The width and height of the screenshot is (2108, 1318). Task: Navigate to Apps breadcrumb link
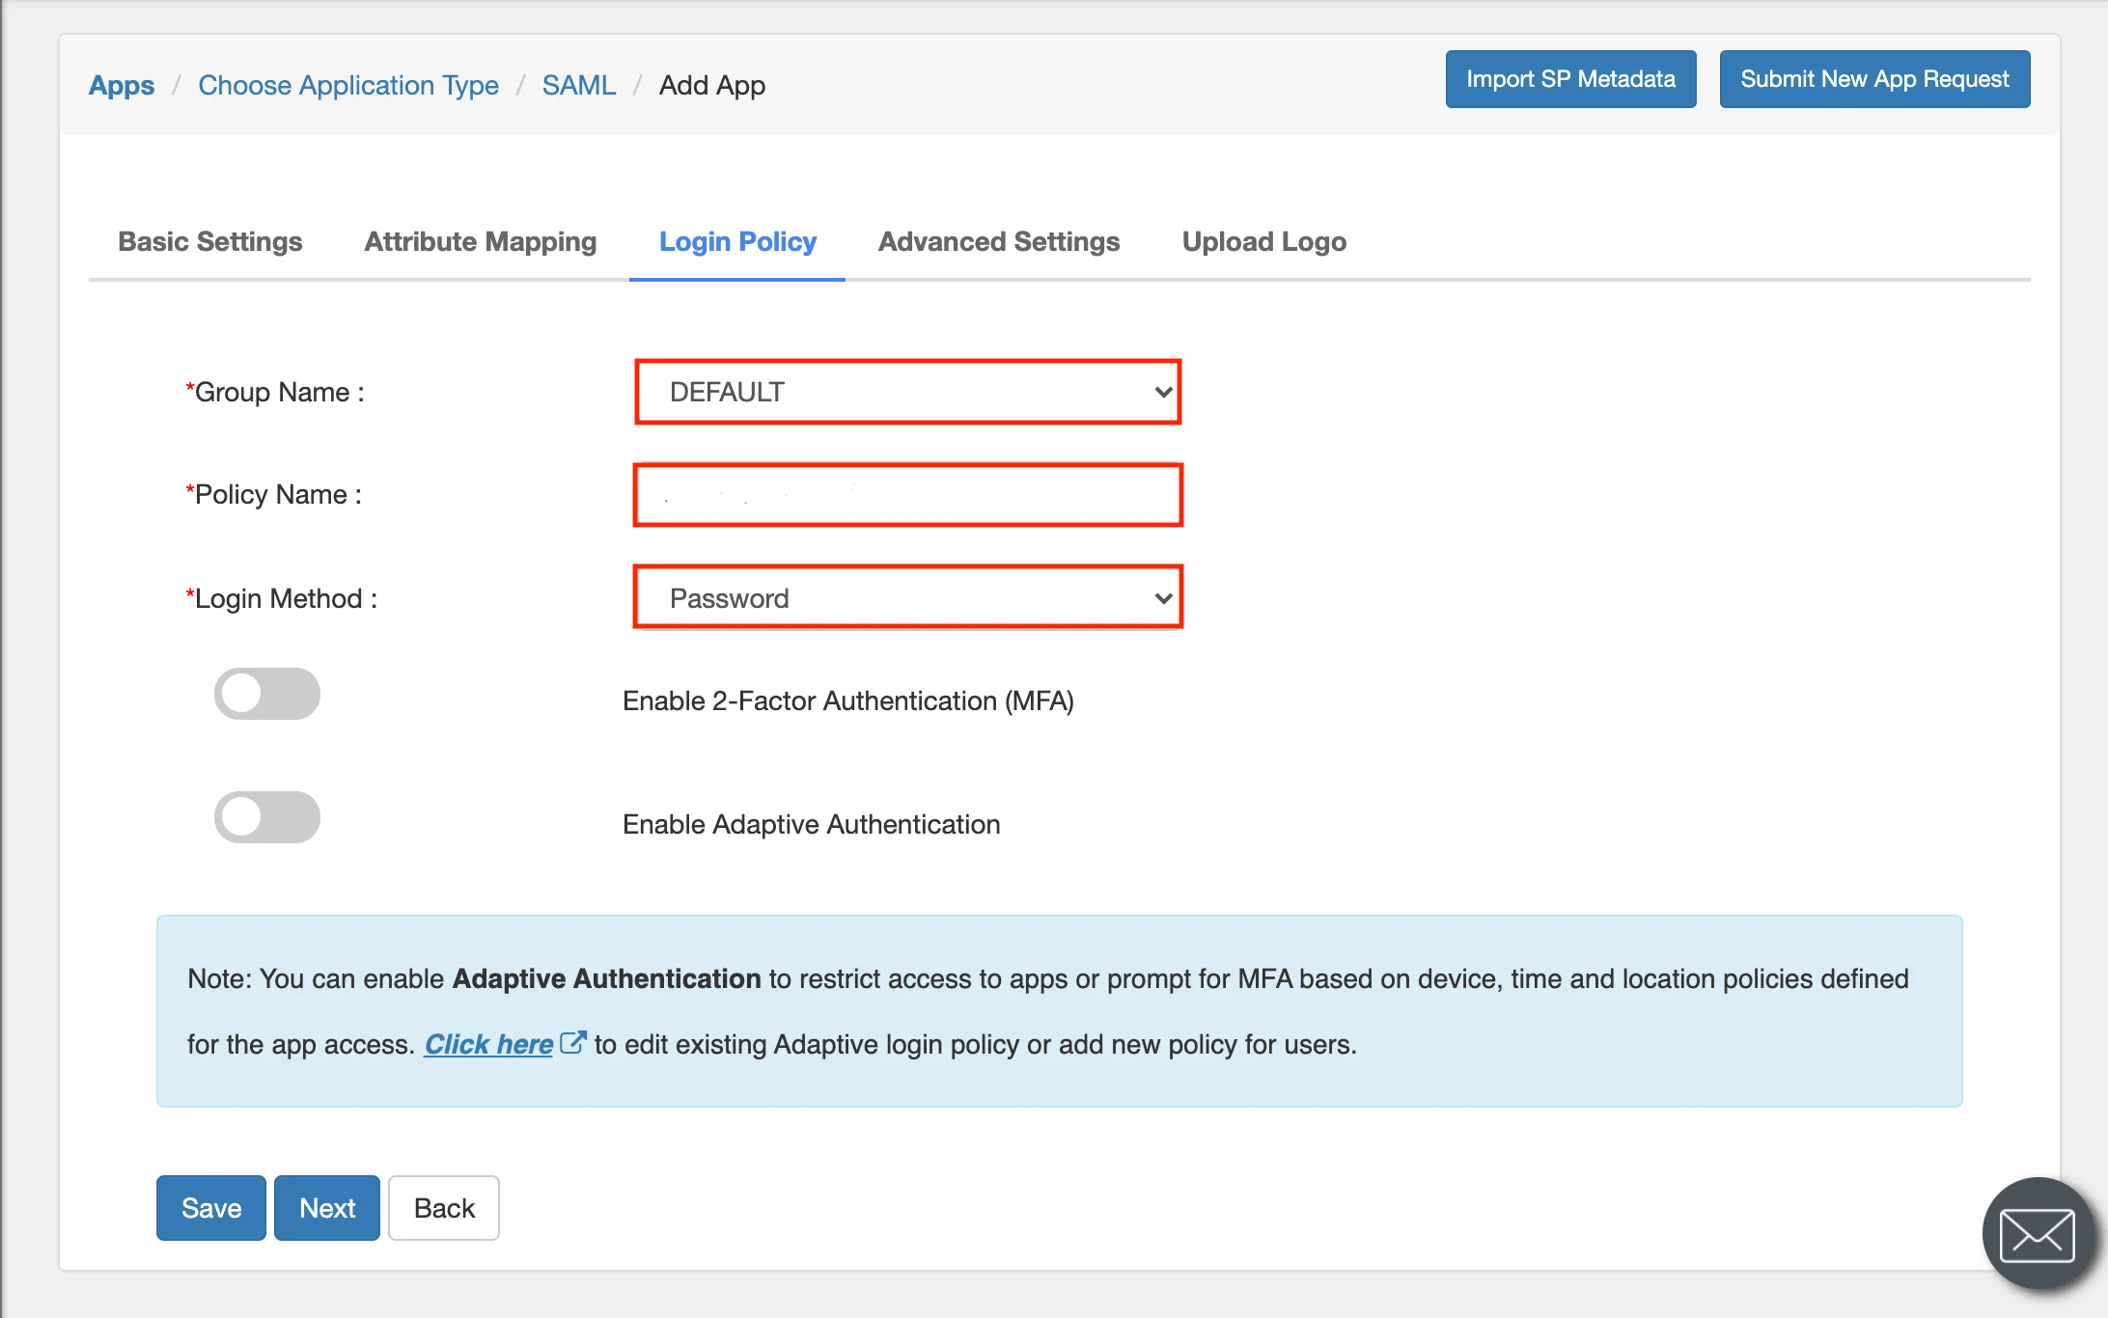click(122, 85)
